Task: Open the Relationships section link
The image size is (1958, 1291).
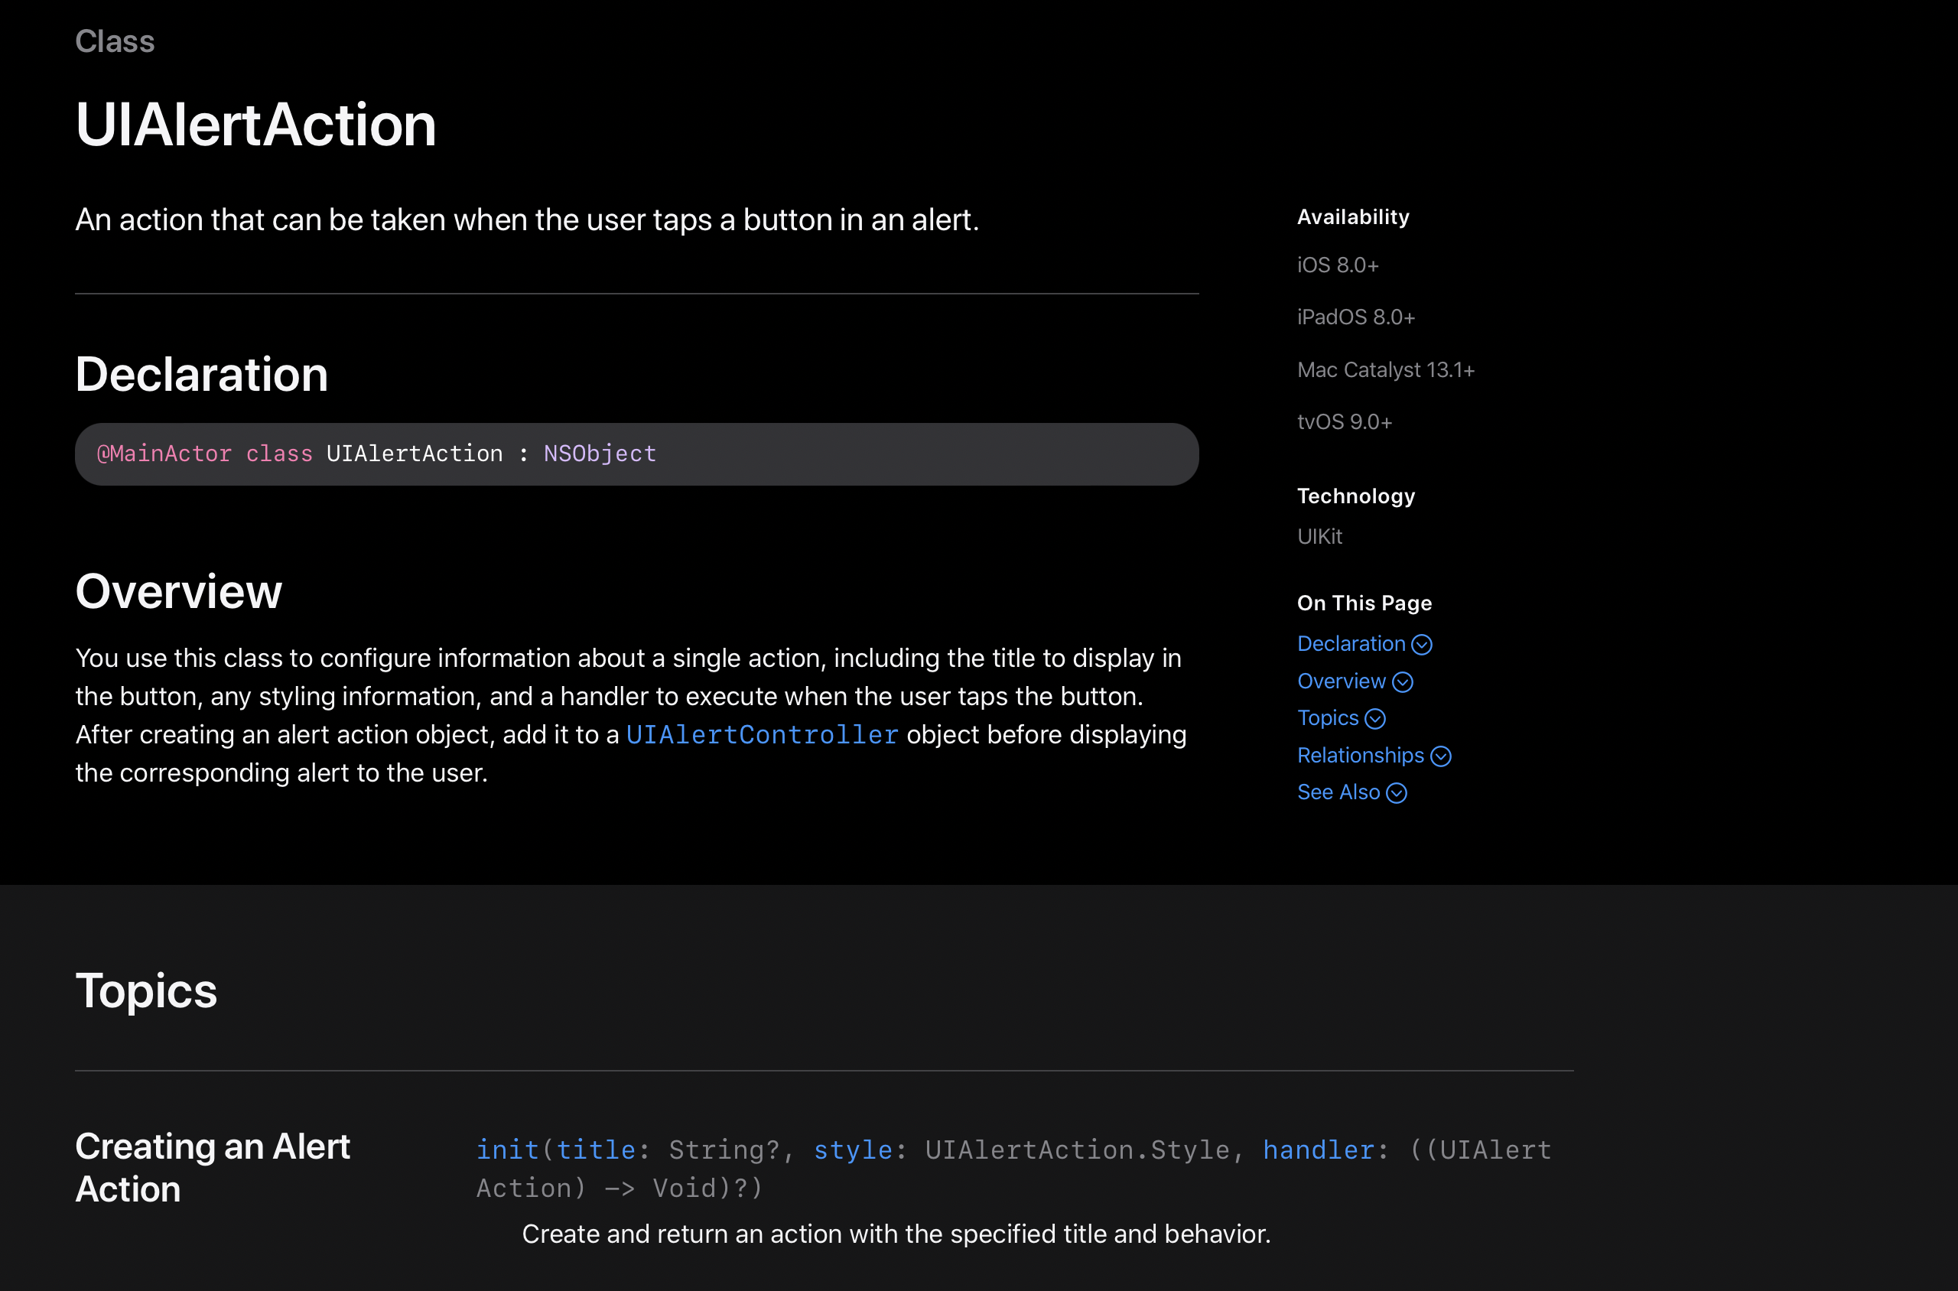Action: [1359, 755]
